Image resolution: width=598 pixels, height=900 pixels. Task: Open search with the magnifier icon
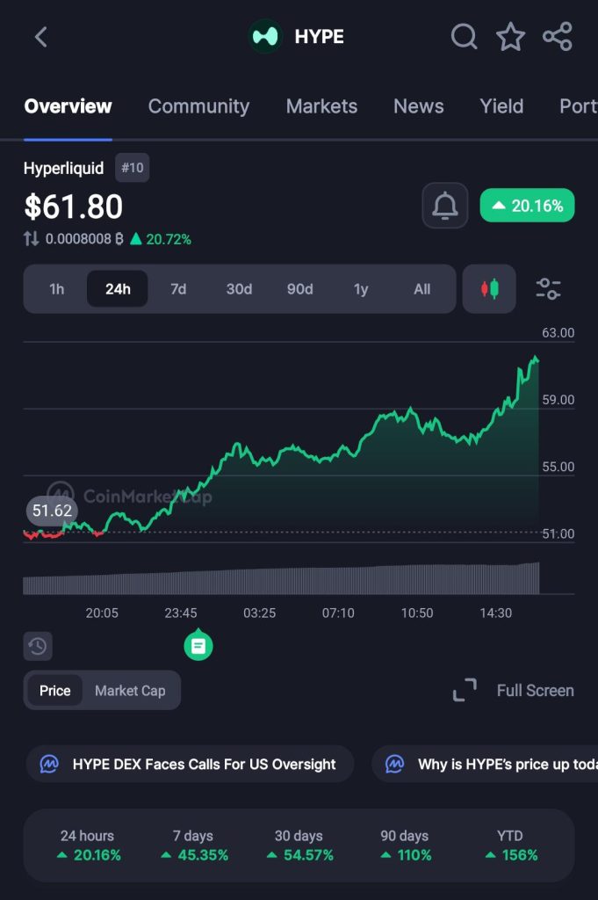pos(464,37)
